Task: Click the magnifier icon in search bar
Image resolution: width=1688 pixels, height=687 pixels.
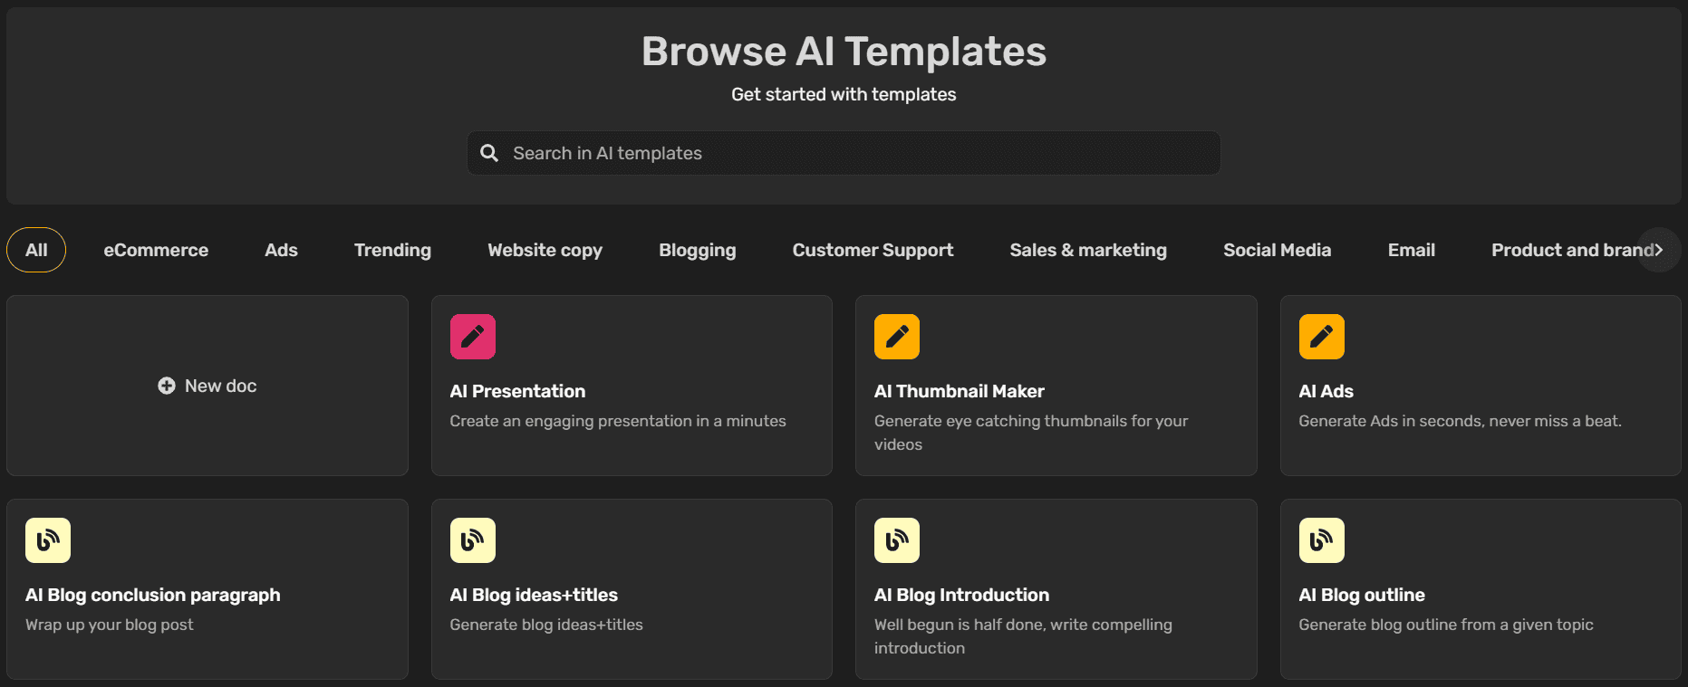Action: point(489,153)
